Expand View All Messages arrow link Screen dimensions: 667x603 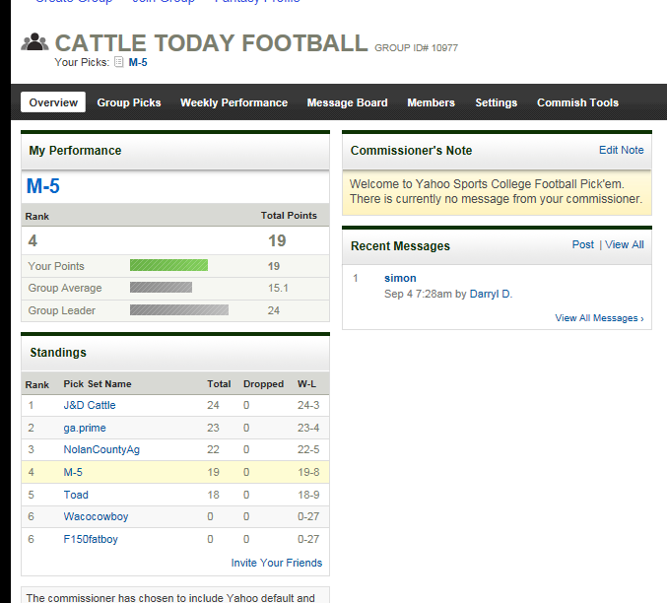[599, 318]
